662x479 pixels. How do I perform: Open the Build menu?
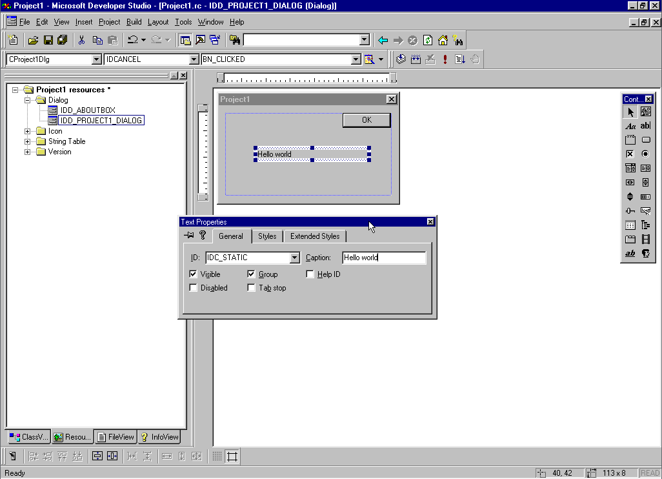click(134, 22)
